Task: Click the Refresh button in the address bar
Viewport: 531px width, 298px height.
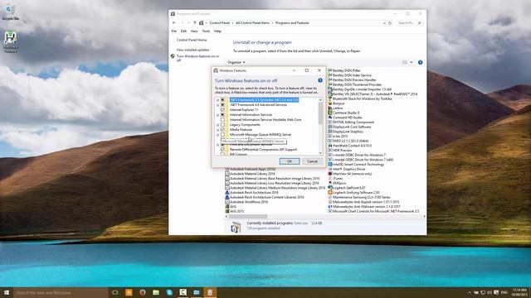Action: pyautogui.click(x=390, y=23)
